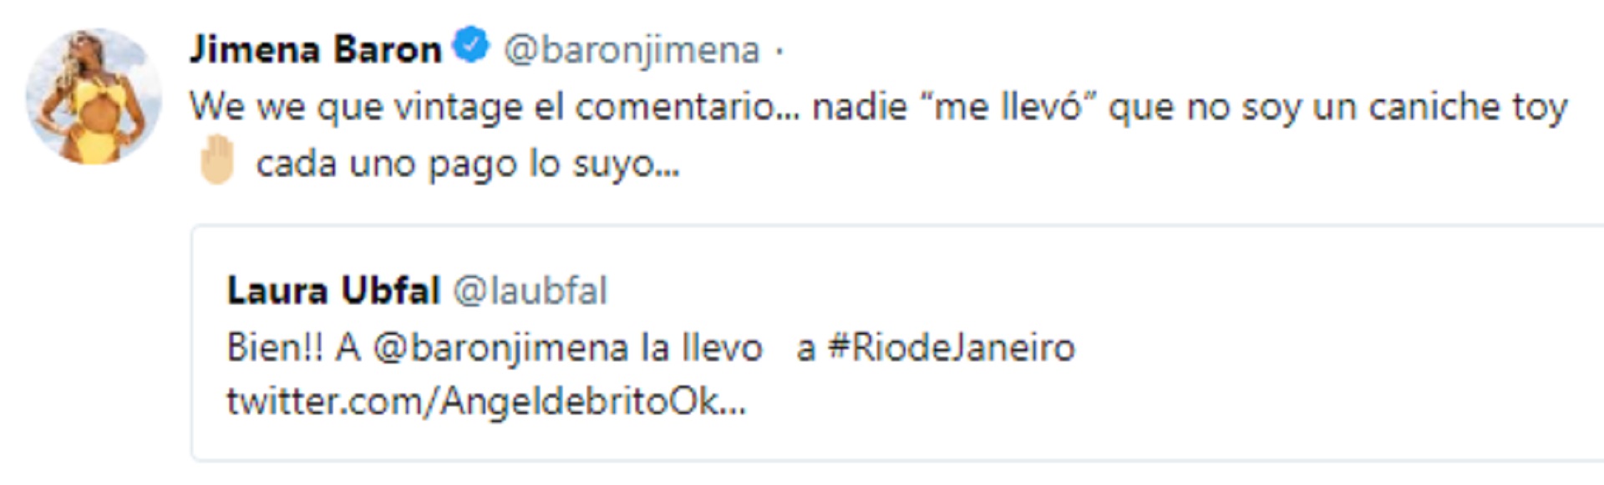1604x485 pixels.
Task: Open the Laura Ubfal display name
Action: point(333,290)
